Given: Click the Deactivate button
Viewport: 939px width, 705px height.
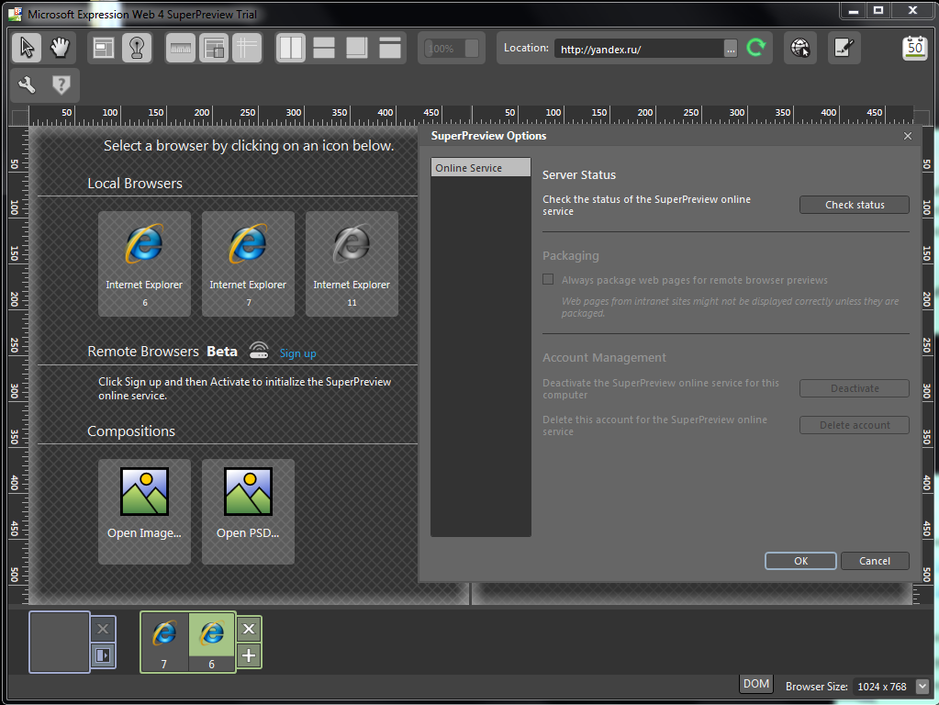Looking at the screenshot, I should [855, 388].
